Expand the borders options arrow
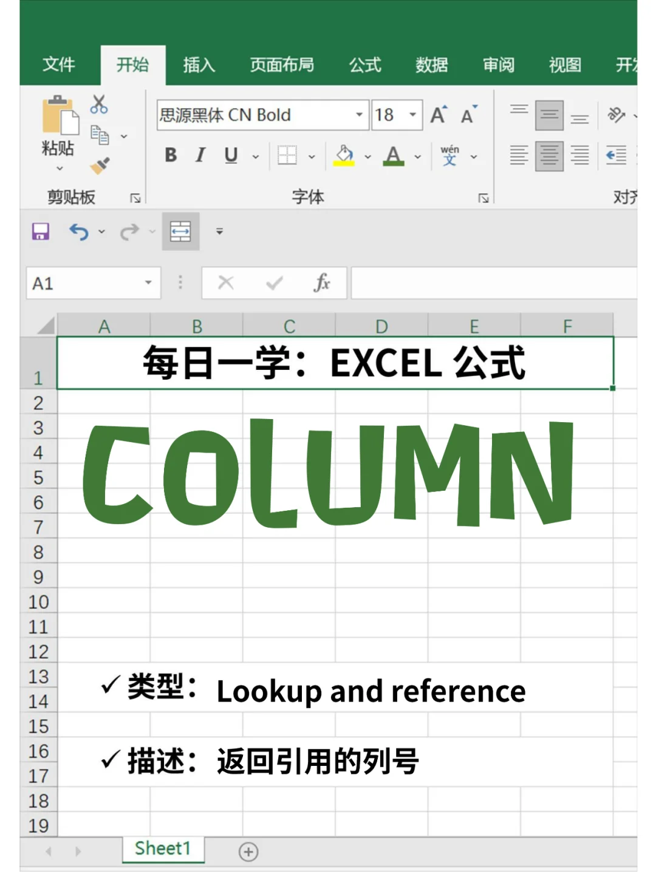Image resolution: width=656 pixels, height=874 pixels. (x=312, y=157)
